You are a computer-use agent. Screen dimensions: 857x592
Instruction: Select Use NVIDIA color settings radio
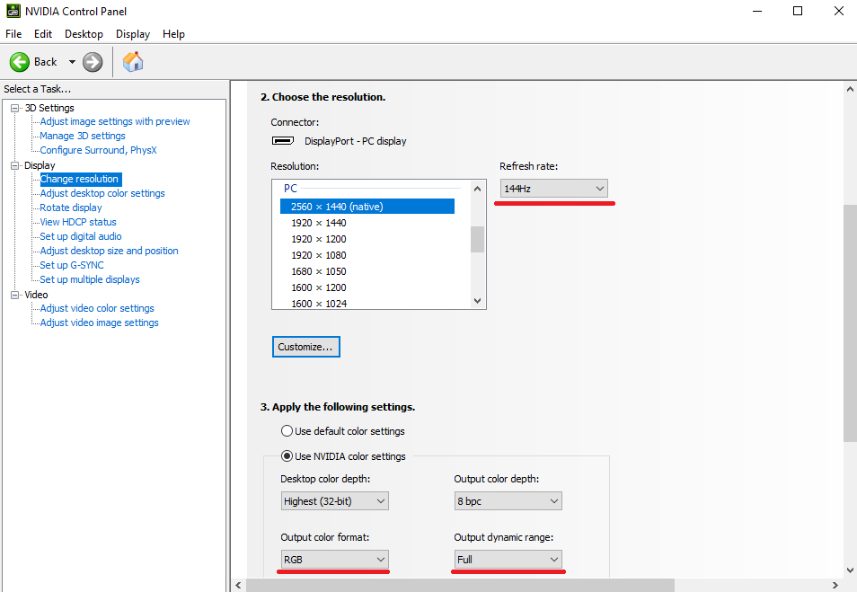coord(287,455)
